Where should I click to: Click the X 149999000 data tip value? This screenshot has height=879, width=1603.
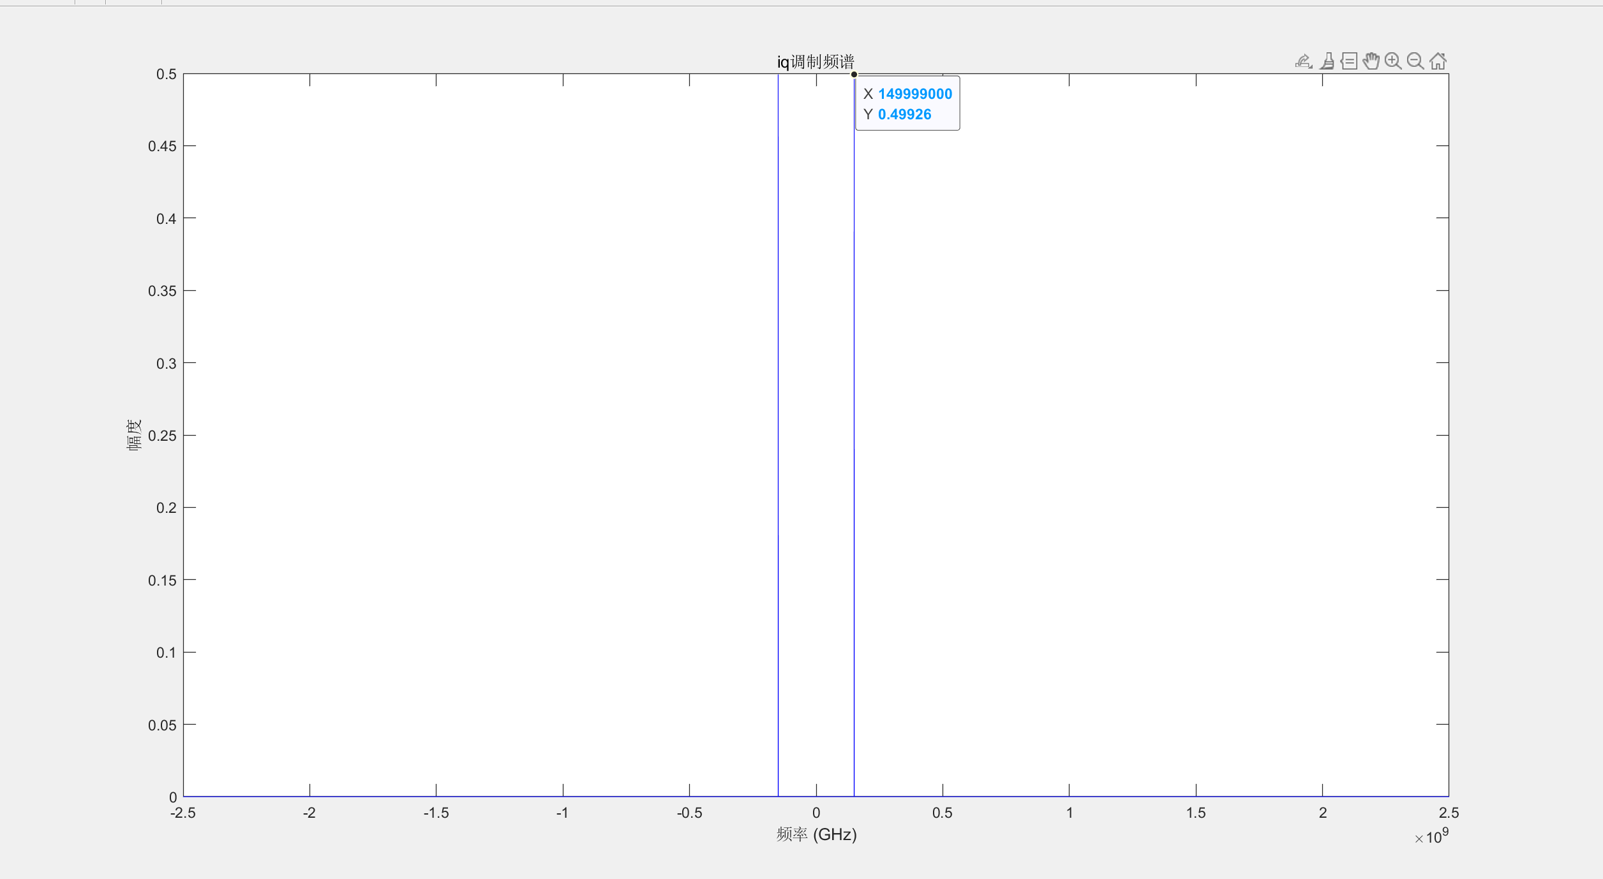914,94
